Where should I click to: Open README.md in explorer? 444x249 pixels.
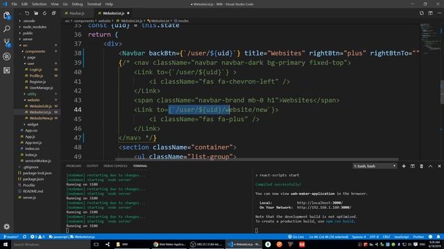click(33, 192)
